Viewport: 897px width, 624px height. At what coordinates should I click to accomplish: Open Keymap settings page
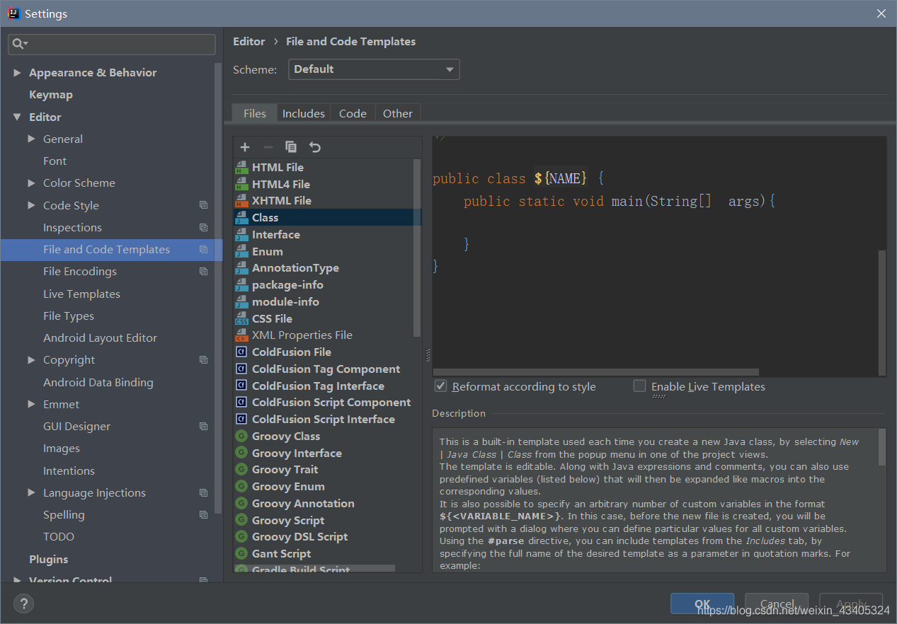coord(51,95)
